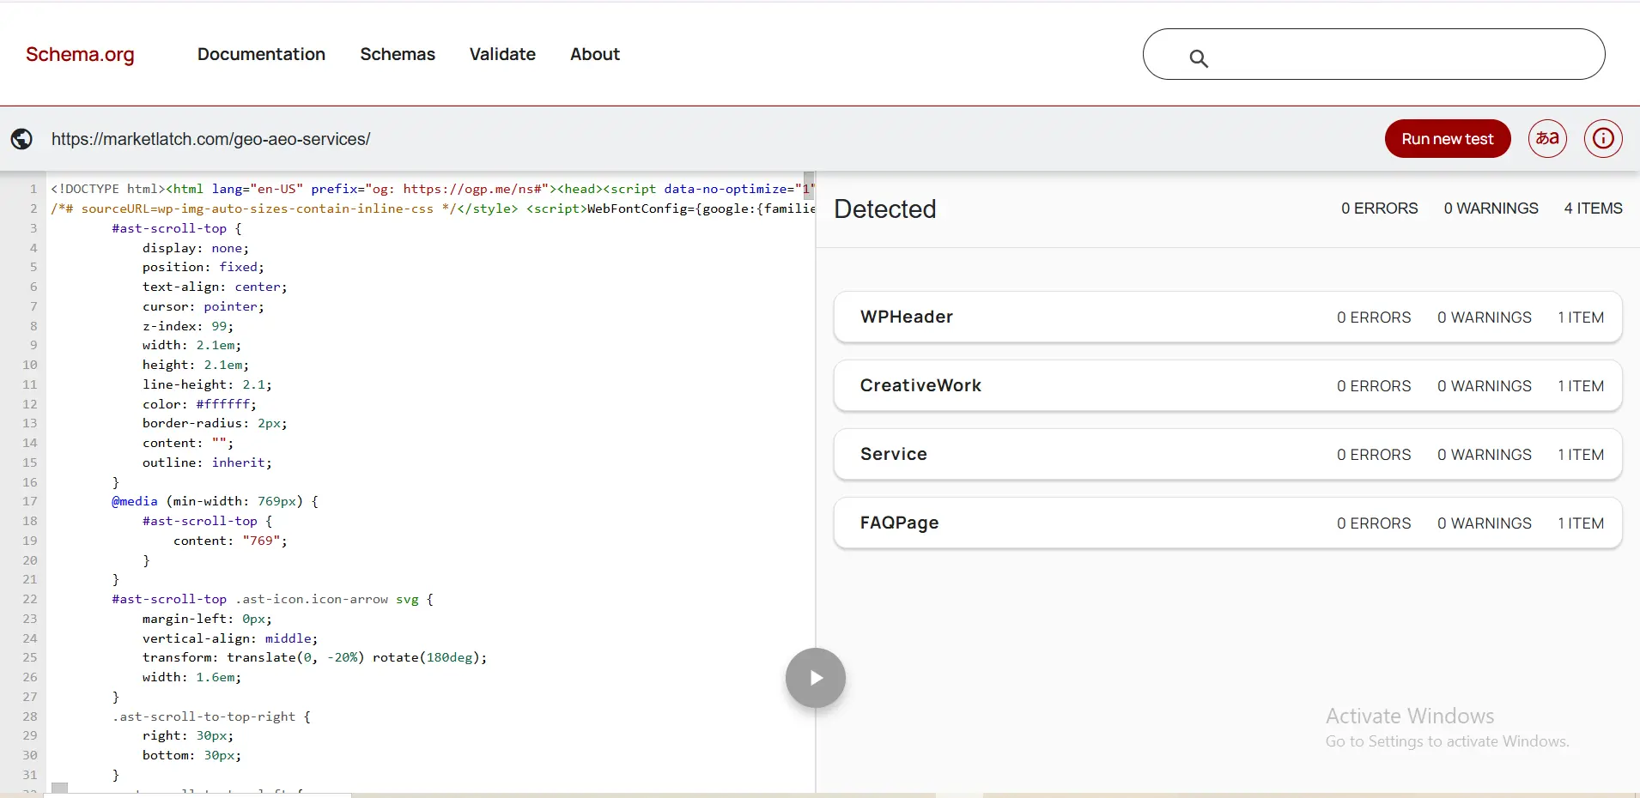Click the '@media' rule in code
Screen dimensions: 1640x798
[135, 501]
